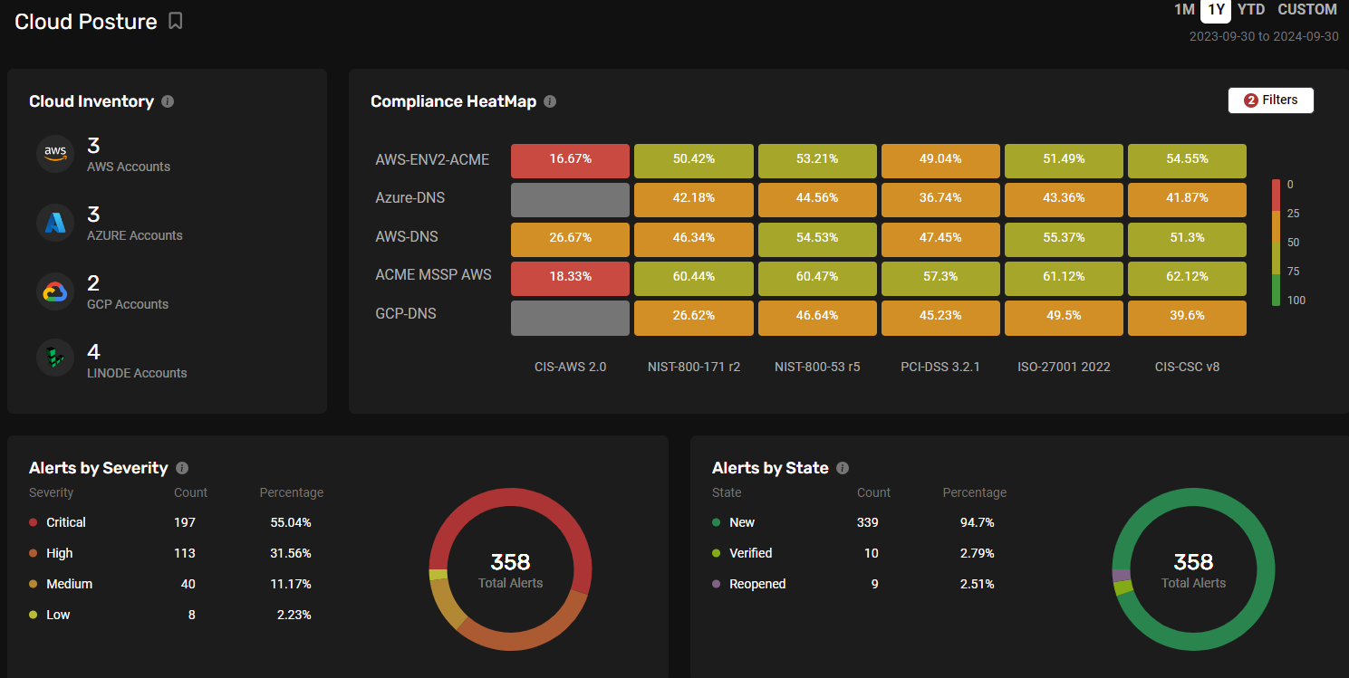Click the 18.33% ACME MSSP AWS cell
Viewport: 1349px width, 678px height.
(x=570, y=277)
